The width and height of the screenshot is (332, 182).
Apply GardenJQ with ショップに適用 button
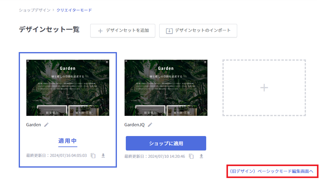pos(166,143)
